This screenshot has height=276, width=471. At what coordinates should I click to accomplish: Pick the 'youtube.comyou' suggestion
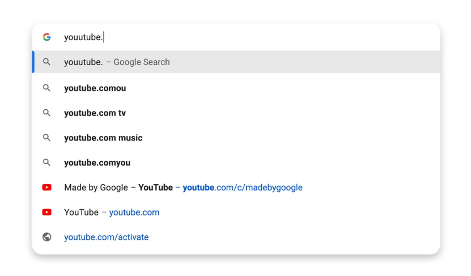point(236,163)
